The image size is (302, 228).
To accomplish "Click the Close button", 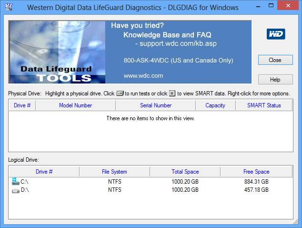I will coord(275,60).
